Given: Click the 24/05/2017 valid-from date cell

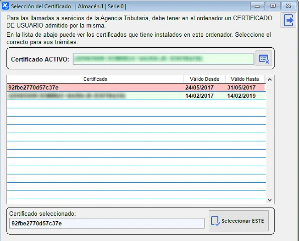Looking at the screenshot, I should (199, 88).
